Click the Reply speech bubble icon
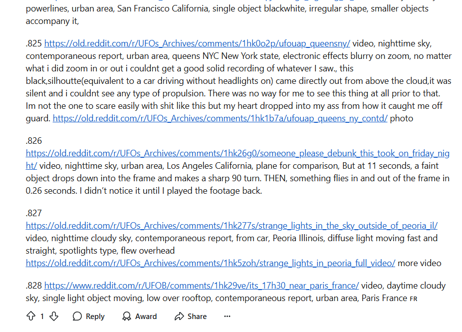Screen dimensions: 462x332 tap(77, 317)
